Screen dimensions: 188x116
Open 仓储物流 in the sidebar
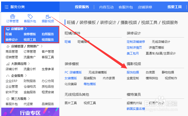[30, 87]
